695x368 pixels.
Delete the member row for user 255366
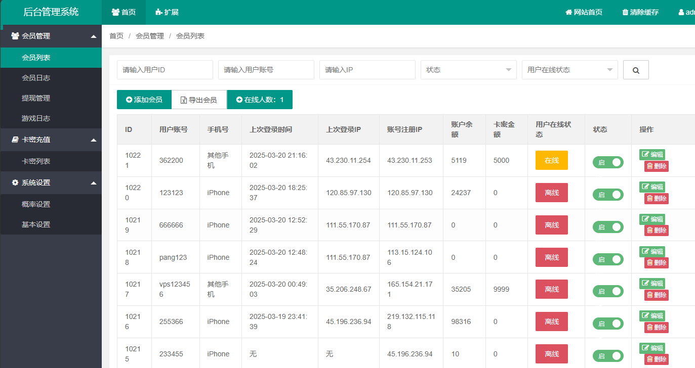tap(656, 327)
